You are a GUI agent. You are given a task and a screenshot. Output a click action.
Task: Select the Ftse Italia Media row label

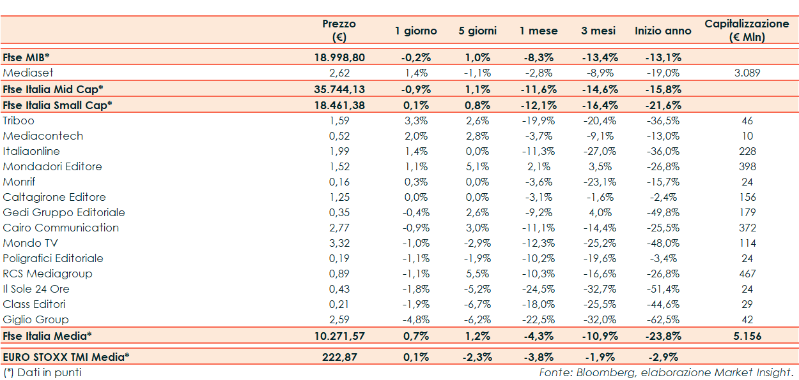(x=47, y=336)
